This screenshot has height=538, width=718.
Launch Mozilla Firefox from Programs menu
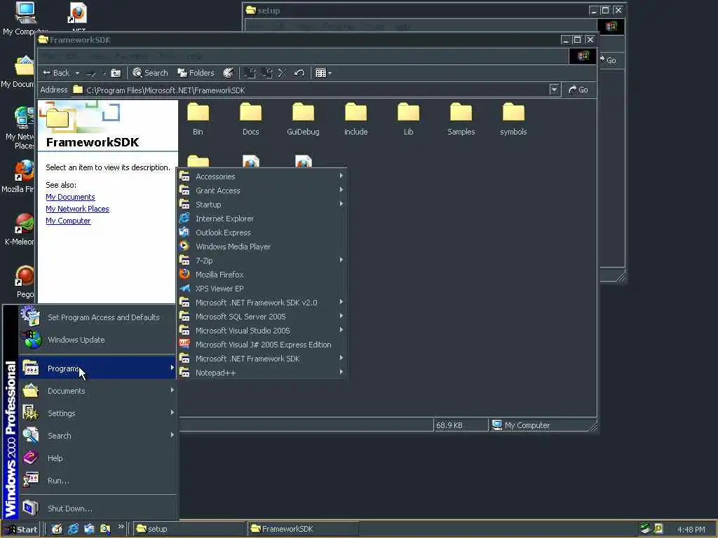click(262, 275)
